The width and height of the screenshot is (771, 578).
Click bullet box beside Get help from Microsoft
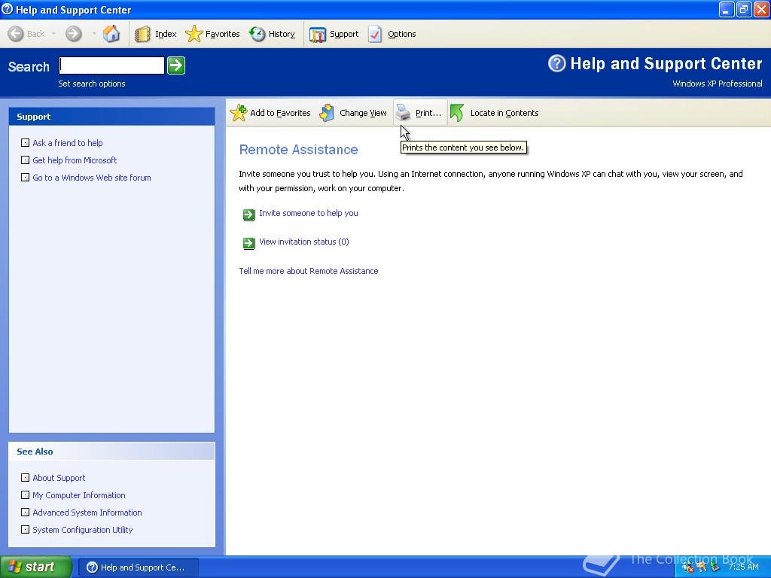coord(25,160)
